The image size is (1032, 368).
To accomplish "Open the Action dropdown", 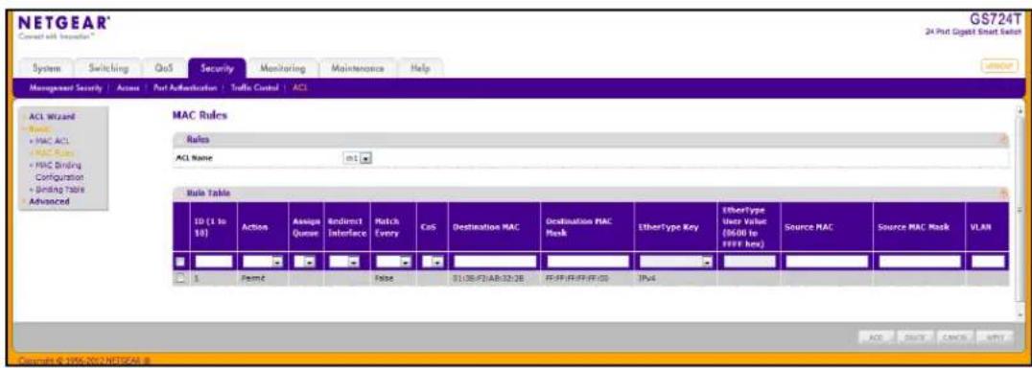I will click(262, 262).
